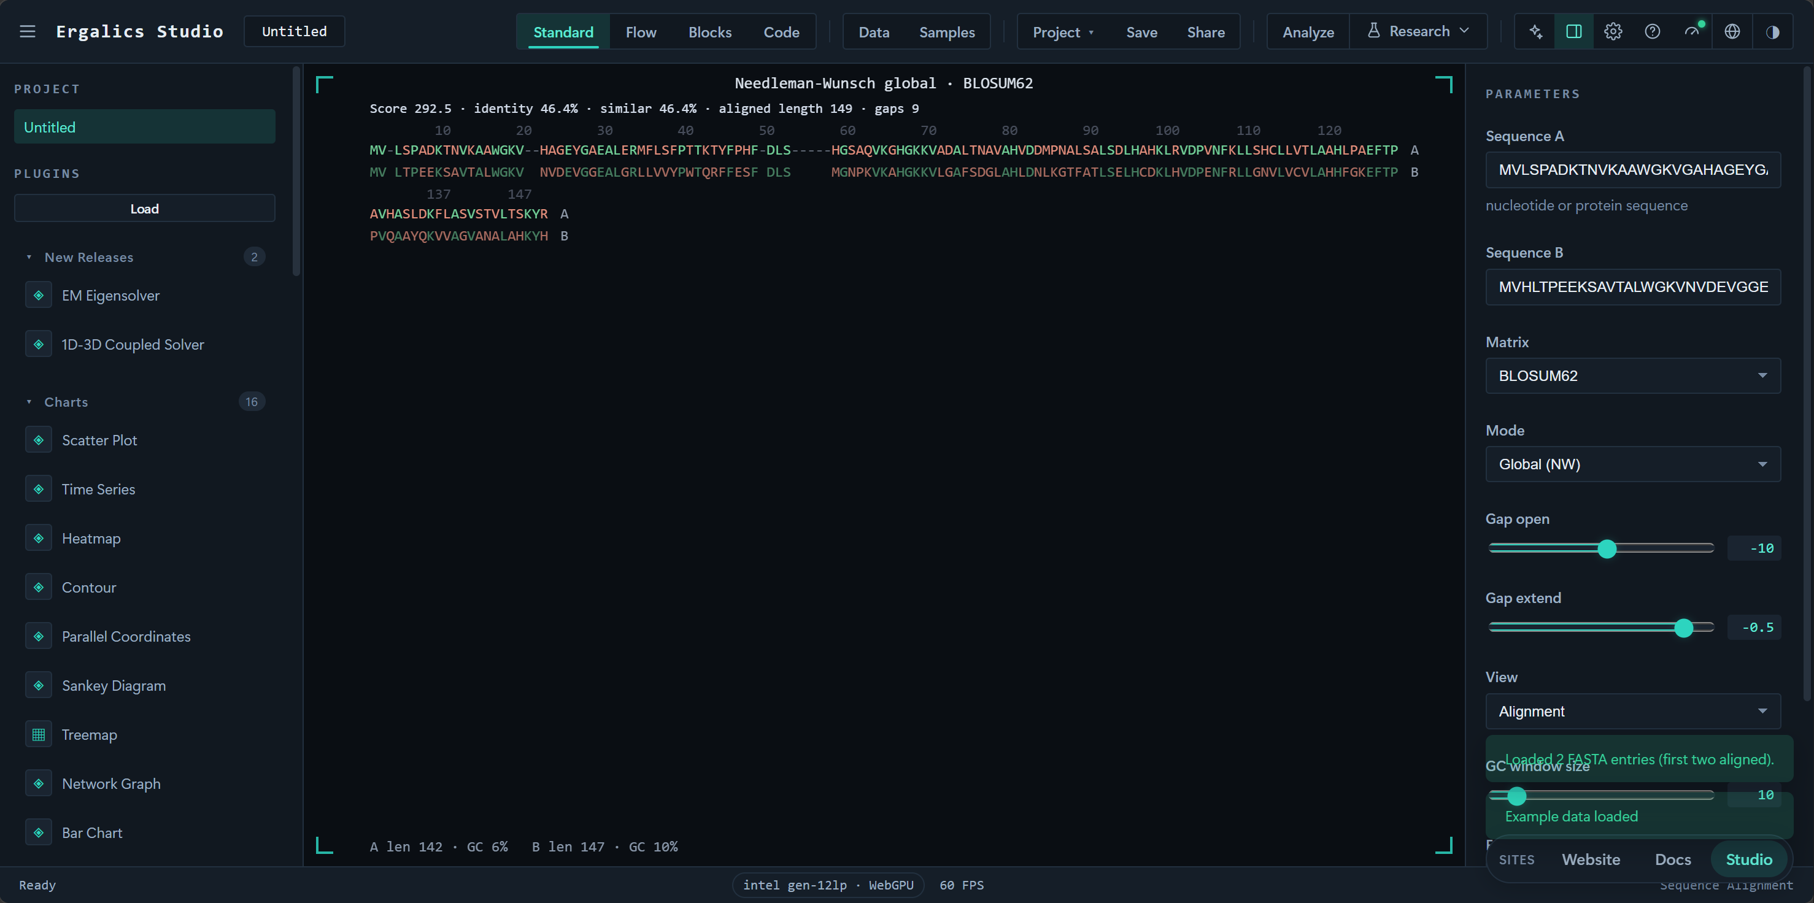Click the Heatmap chart icon
Screen dimensions: 1814x903
click(39, 539)
